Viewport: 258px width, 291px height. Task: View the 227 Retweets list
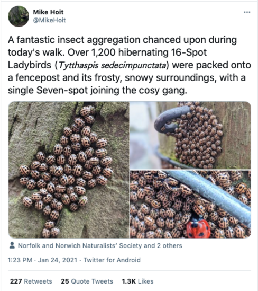point(31,281)
